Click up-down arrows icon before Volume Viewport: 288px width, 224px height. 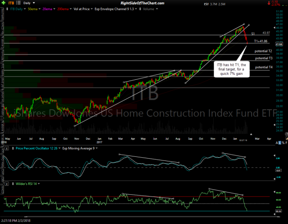pyautogui.click(x=140, y=9)
